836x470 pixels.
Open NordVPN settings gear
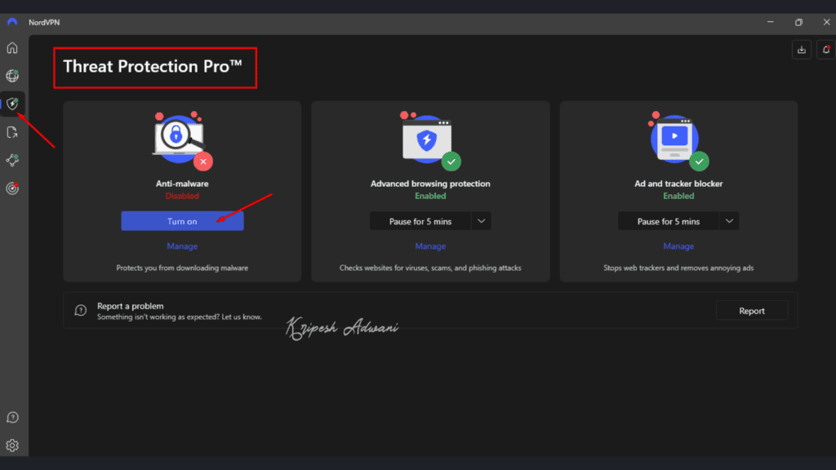coord(11,446)
